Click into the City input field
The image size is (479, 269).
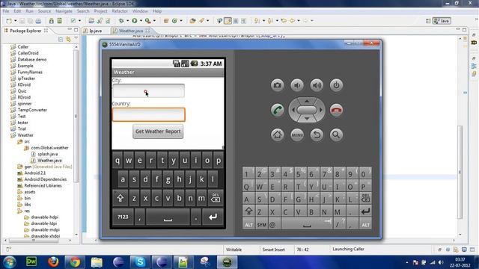(x=148, y=91)
